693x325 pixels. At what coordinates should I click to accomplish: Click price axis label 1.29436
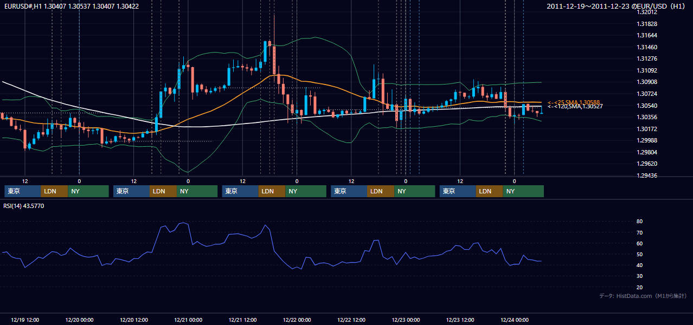(x=647, y=176)
